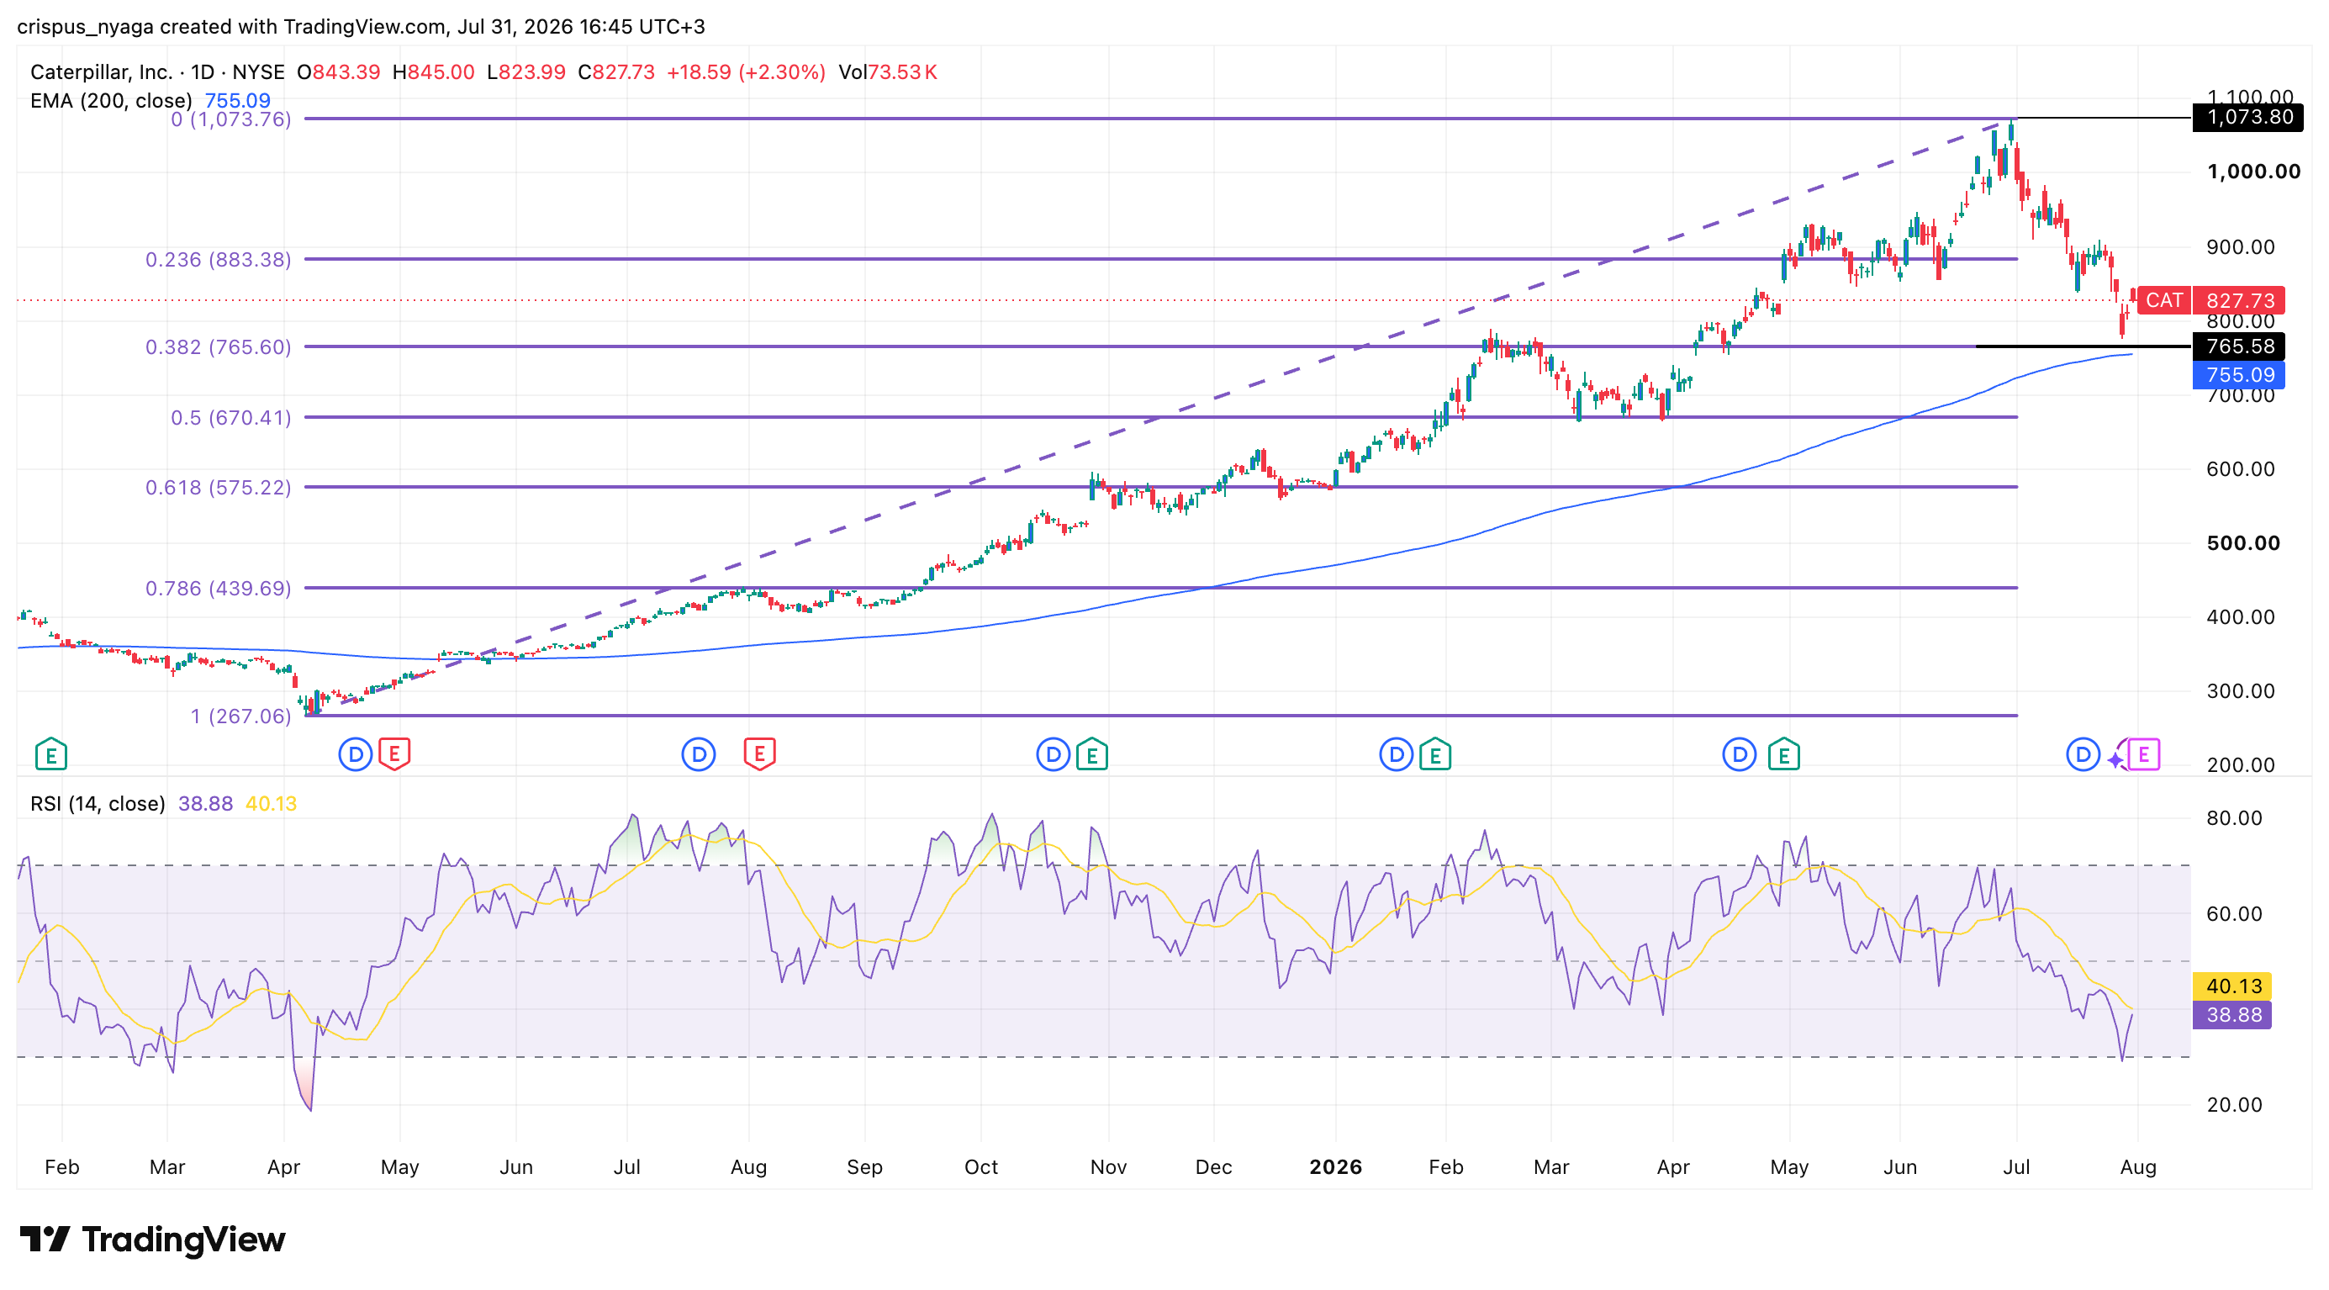This screenshot has width=2329, height=1290.
Task: Click the green earnings marker before November 2025
Action: coord(1092,754)
